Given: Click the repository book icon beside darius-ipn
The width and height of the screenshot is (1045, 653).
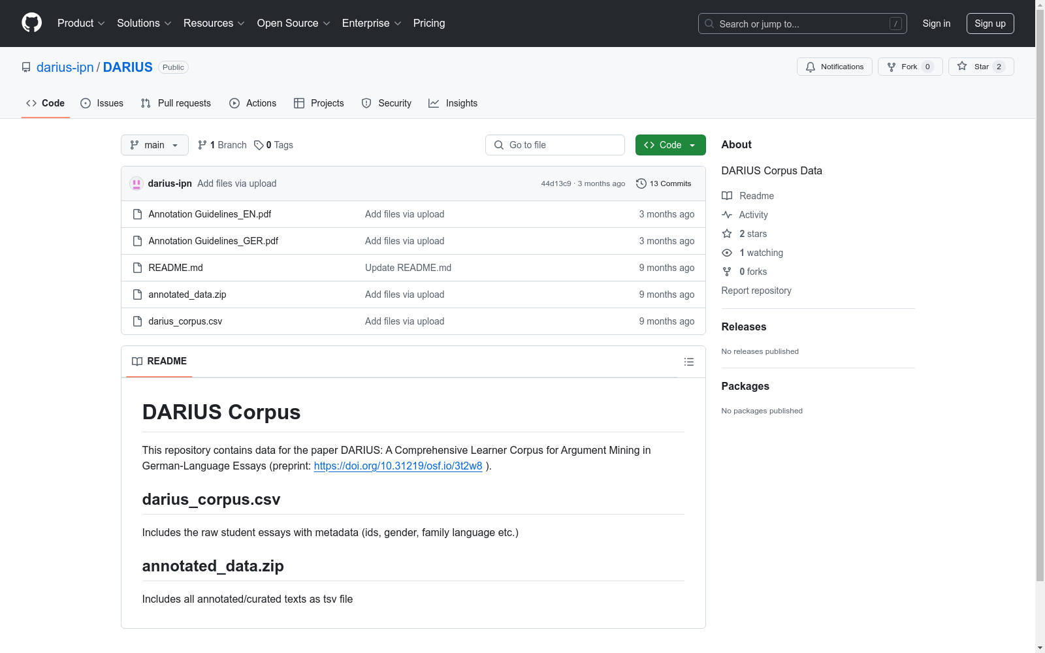Looking at the screenshot, I should click(x=26, y=67).
